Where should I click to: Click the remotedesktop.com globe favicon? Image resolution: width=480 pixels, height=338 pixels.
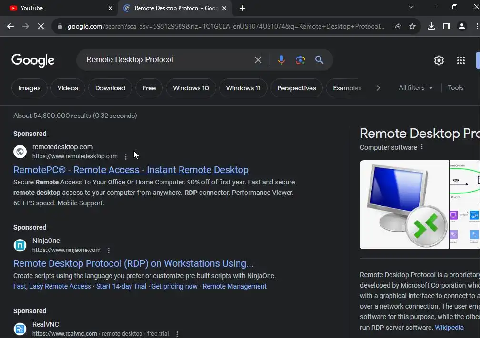point(20,152)
